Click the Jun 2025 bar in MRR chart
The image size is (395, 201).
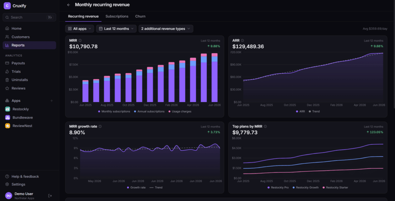click(x=85, y=91)
